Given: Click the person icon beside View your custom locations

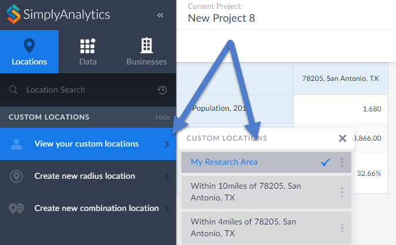Looking at the screenshot, I should (x=16, y=144).
